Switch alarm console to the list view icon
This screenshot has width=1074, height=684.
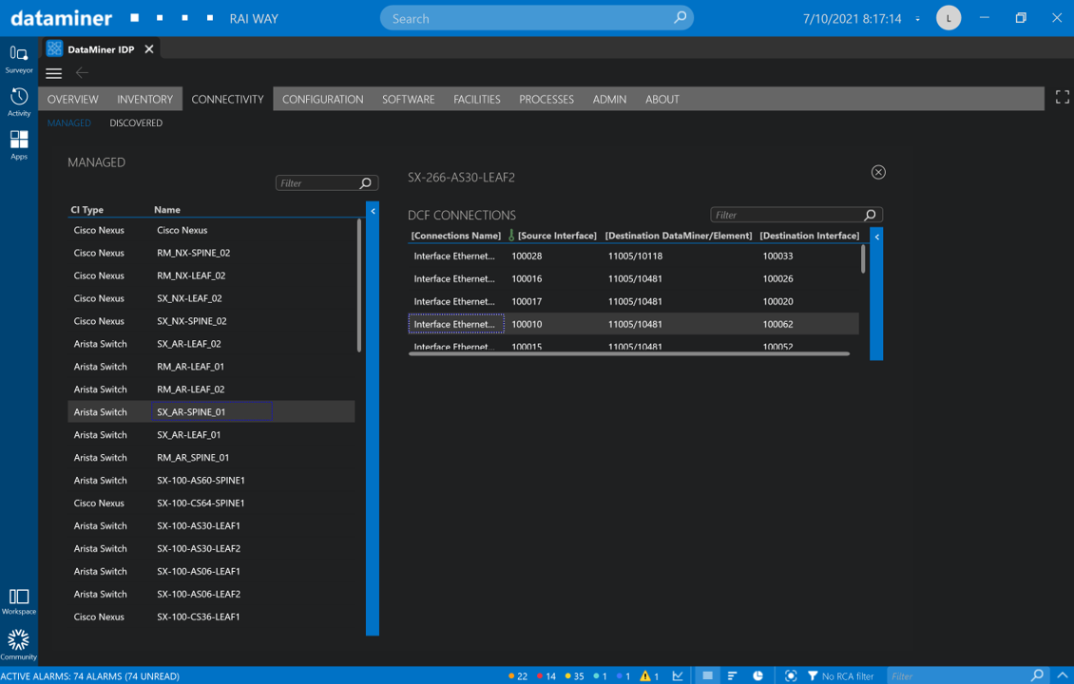707,675
